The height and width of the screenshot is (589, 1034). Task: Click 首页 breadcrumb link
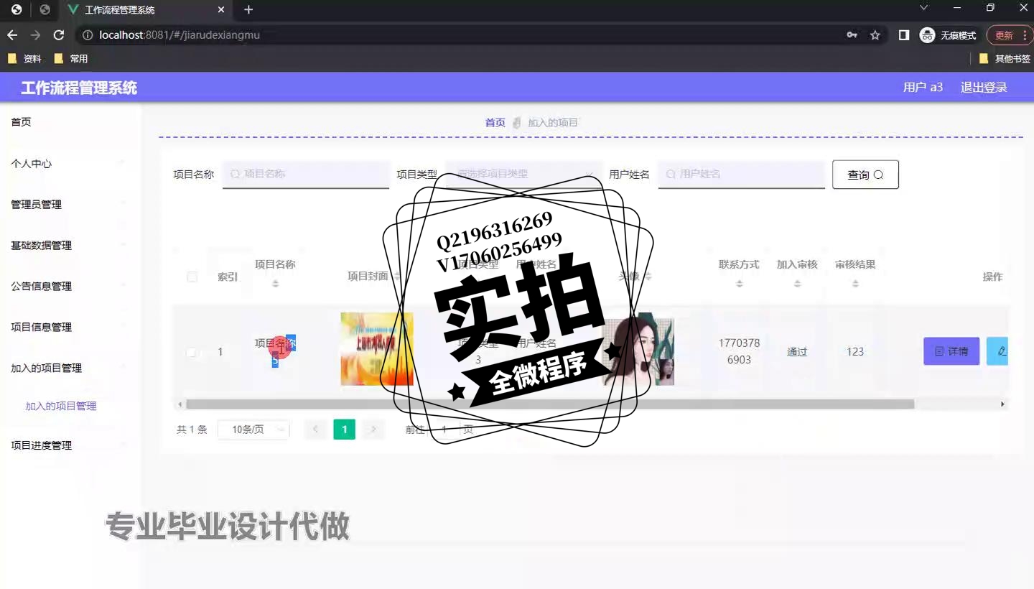[495, 123]
